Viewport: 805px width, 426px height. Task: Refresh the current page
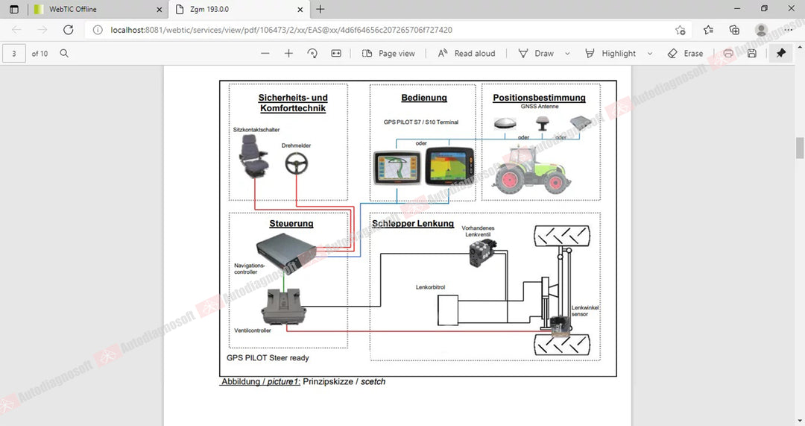[x=69, y=30]
